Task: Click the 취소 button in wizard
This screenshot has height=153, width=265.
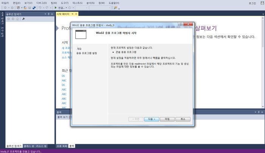Action: point(183,119)
